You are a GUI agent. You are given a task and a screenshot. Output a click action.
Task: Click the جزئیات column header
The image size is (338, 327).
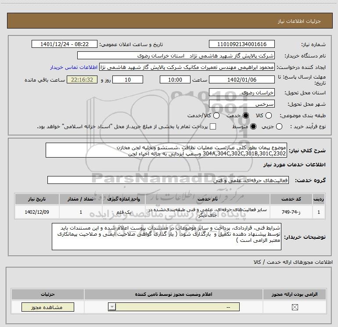(48, 294)
